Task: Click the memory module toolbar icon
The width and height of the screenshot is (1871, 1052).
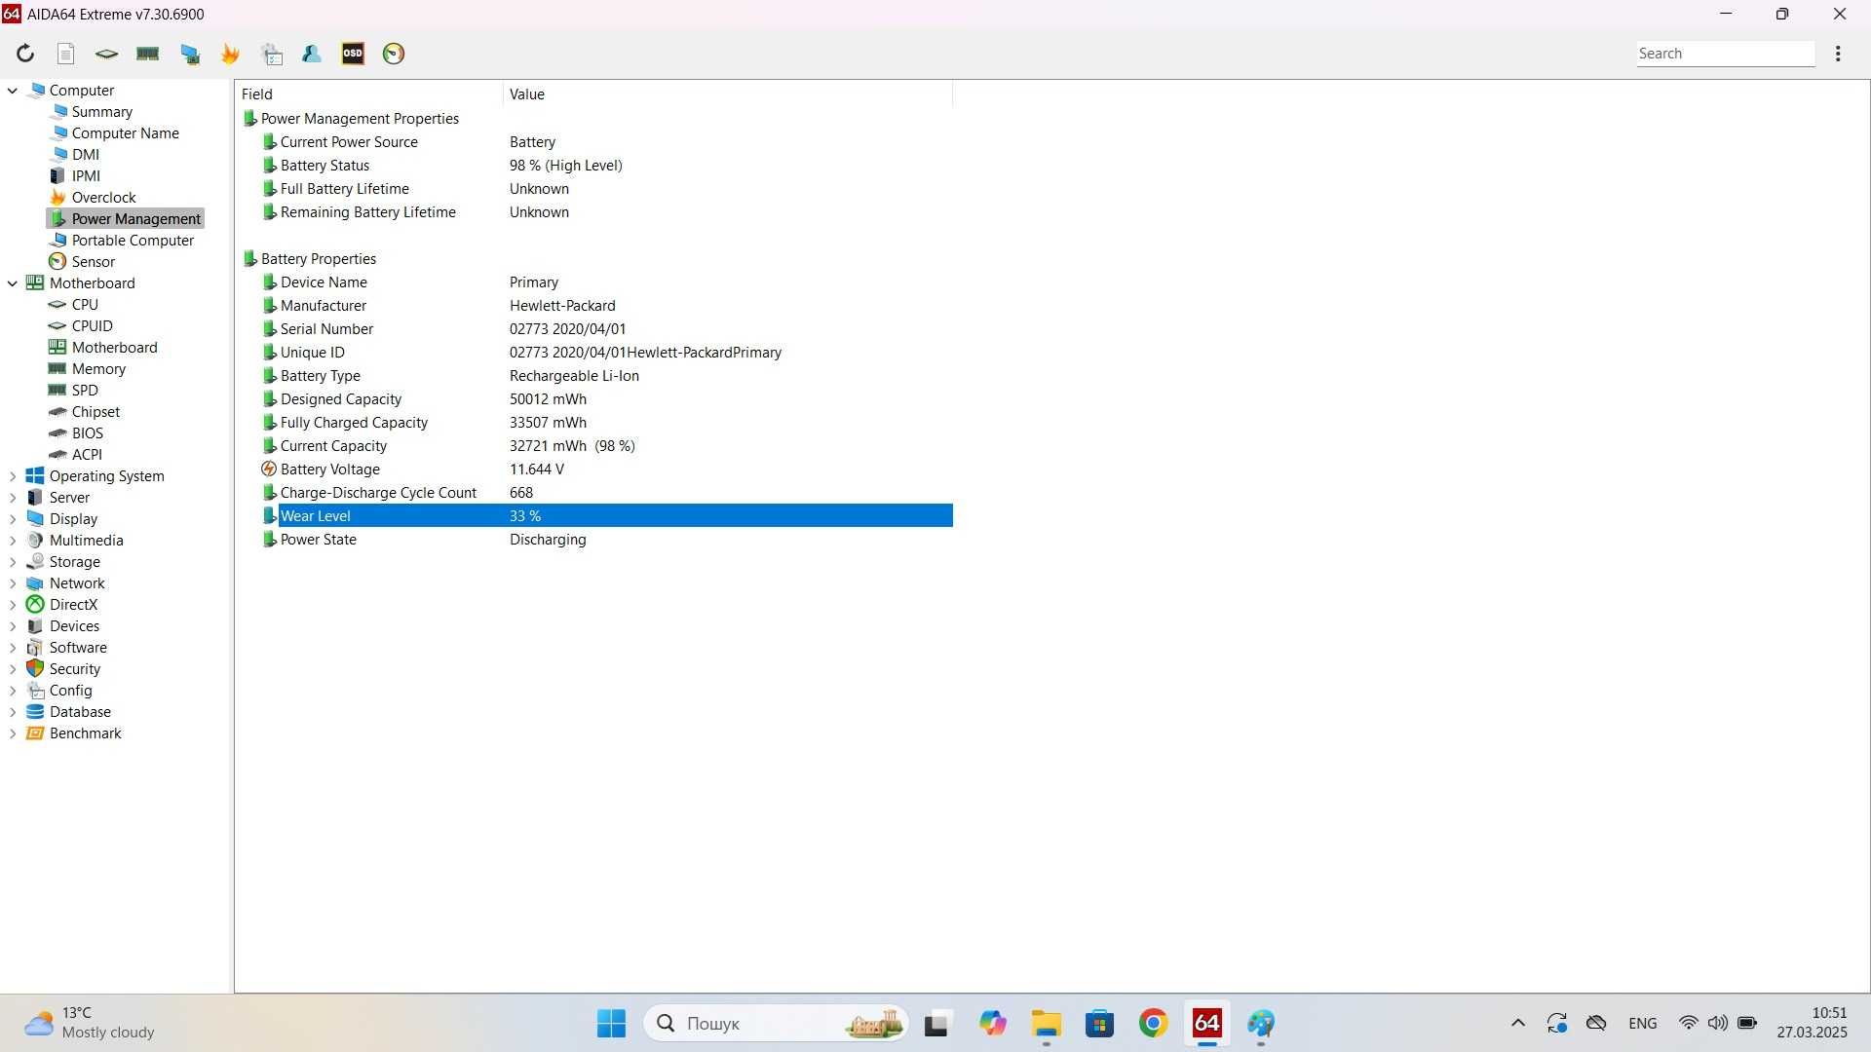Action: pos(148,54)
